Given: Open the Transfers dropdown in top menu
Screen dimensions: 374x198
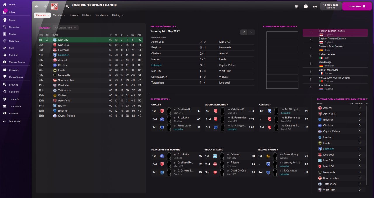Looking at the screenshot, I should tap(101, 15).
